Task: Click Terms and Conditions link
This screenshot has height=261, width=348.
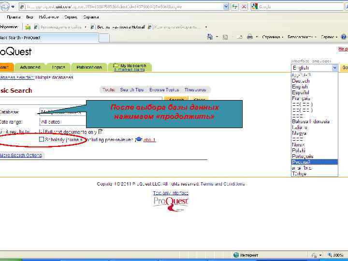Action: pyautogui.click(x=223, y=184)
